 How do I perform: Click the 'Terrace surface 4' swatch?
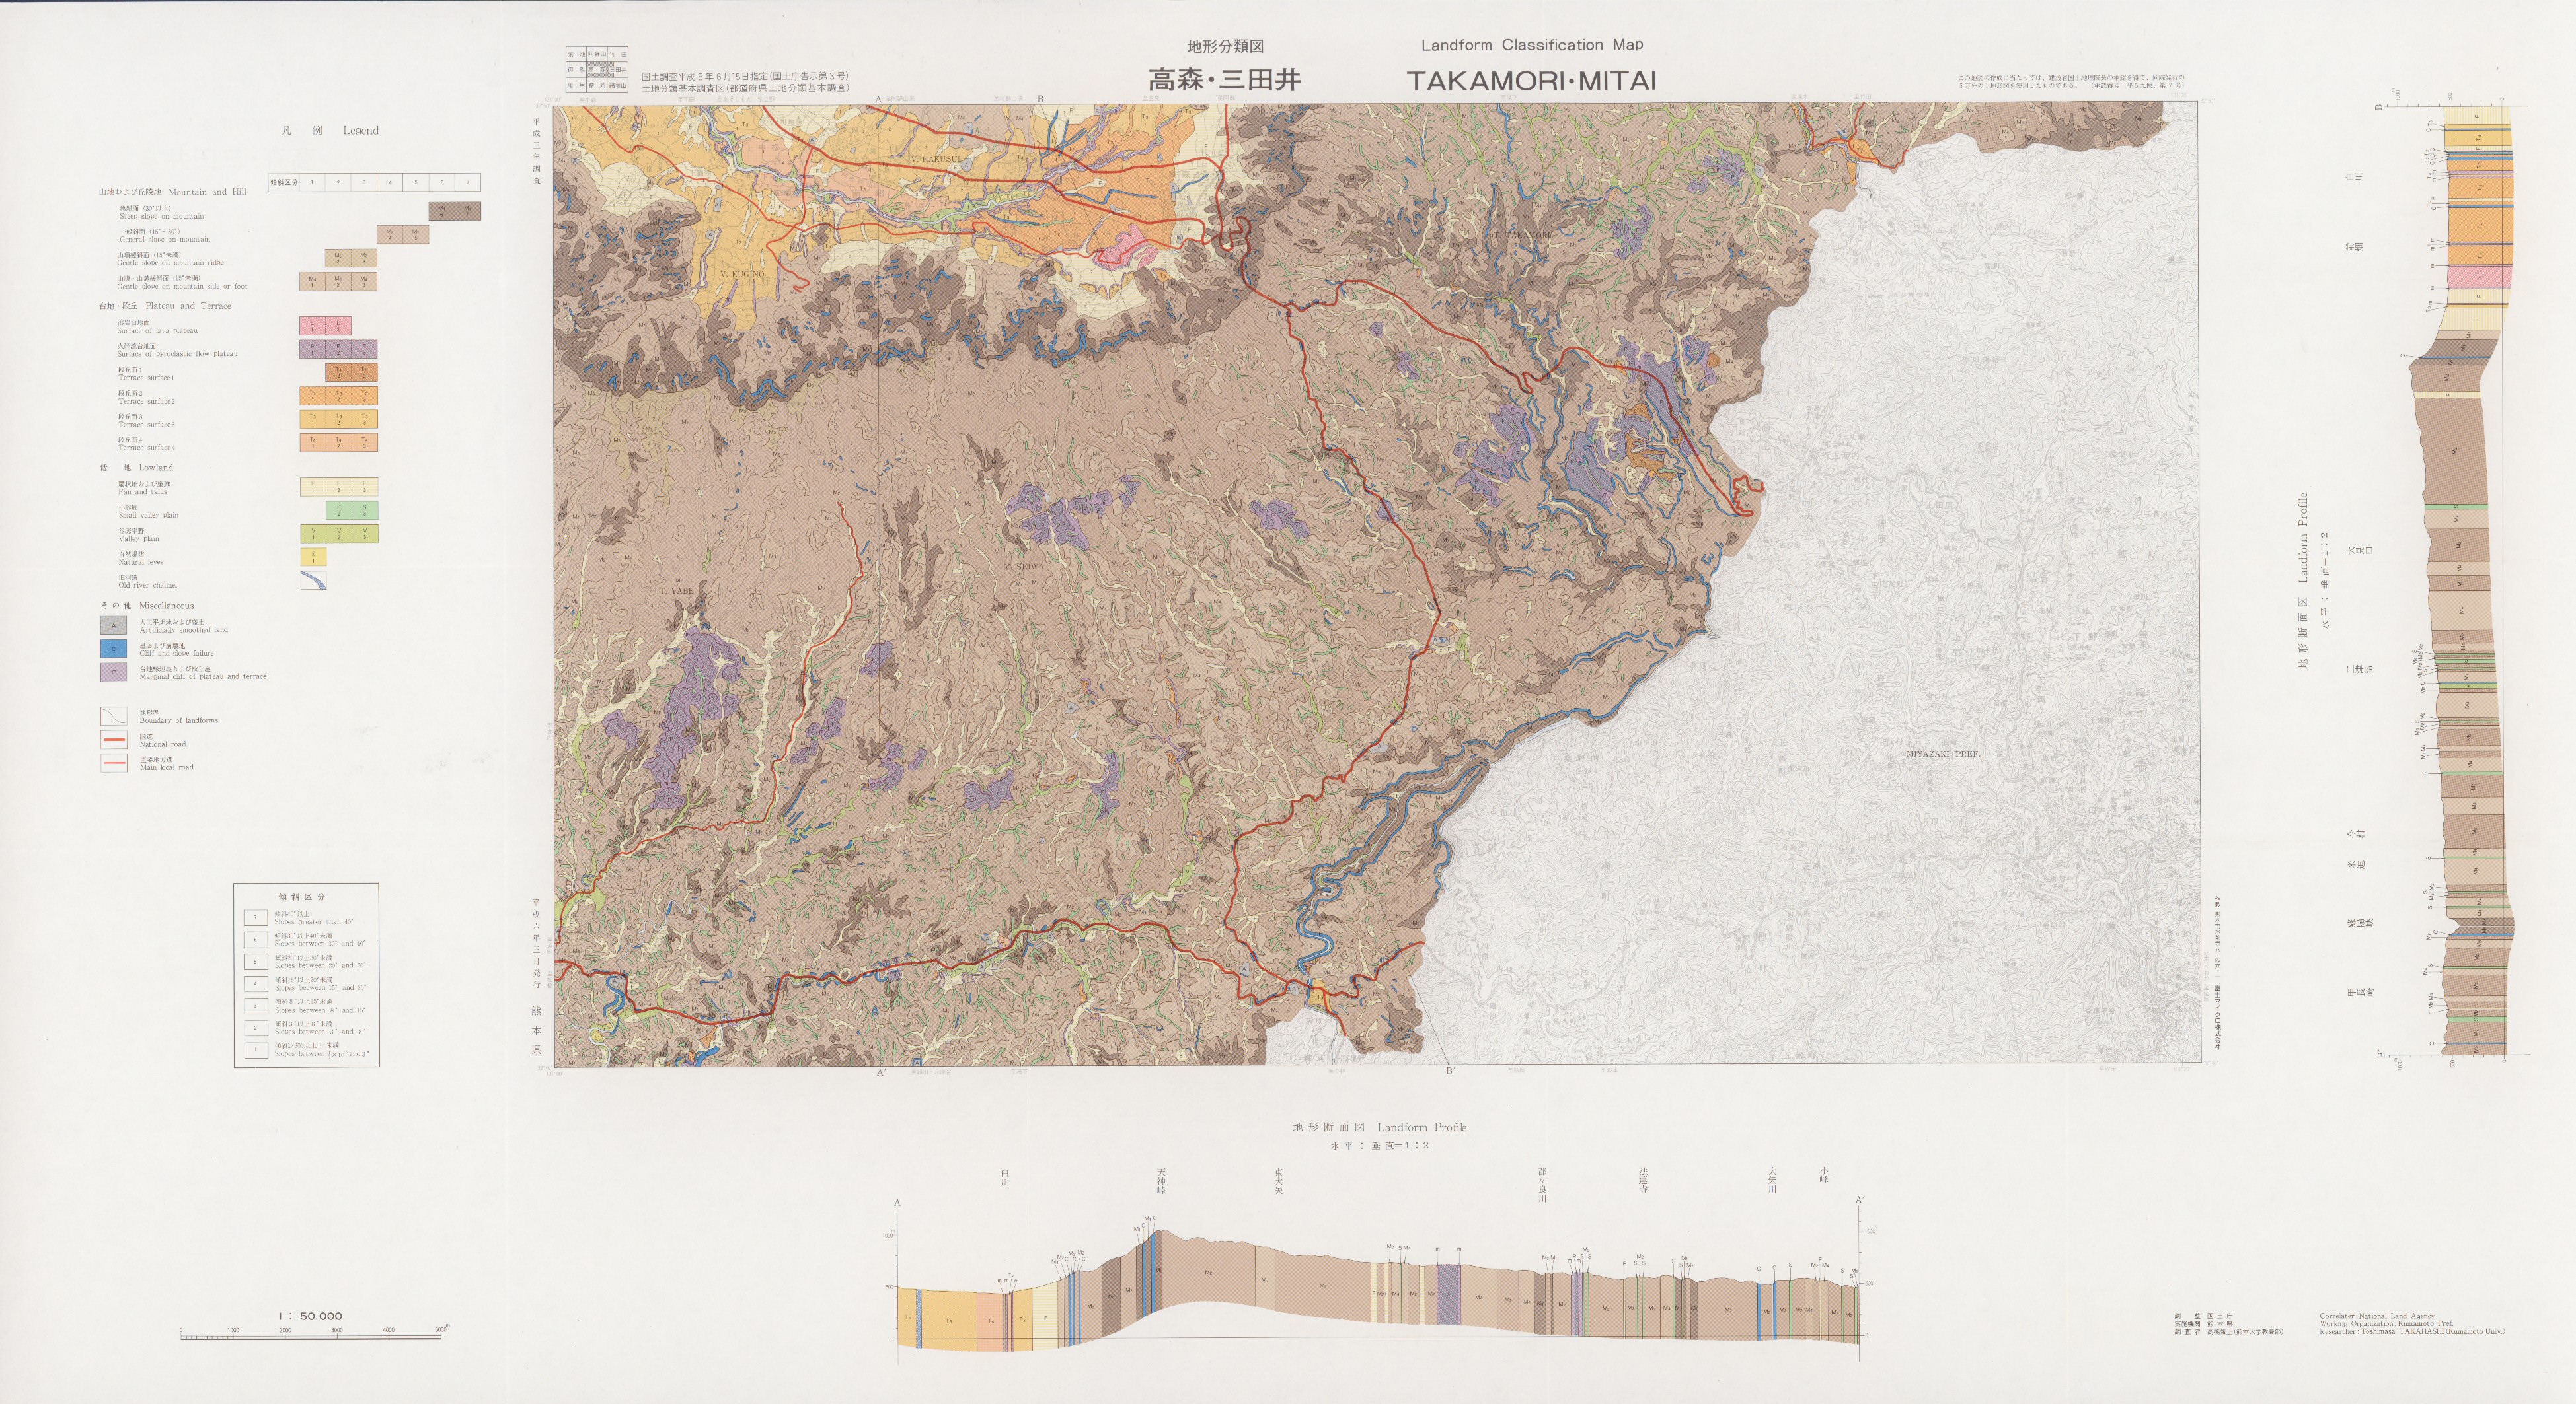pyautogui.click(x=339, y=442)
